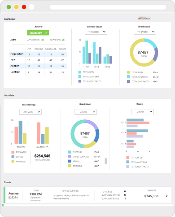
Task: Click the Total Bids label
Action: 107,192
